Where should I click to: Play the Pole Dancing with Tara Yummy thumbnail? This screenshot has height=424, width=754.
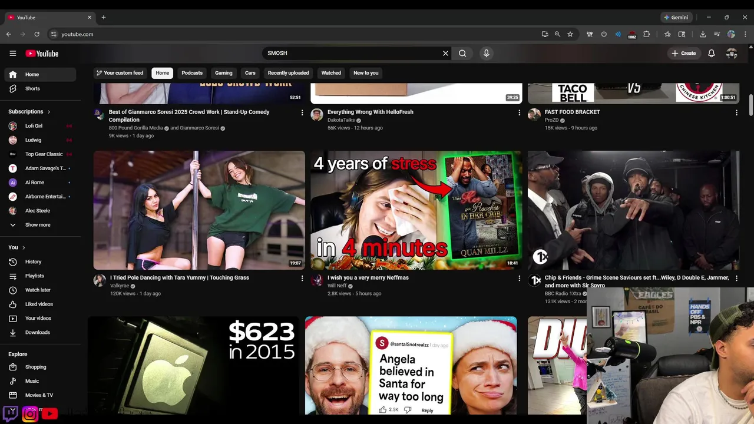pyautogui.click(x=199, y=210)
